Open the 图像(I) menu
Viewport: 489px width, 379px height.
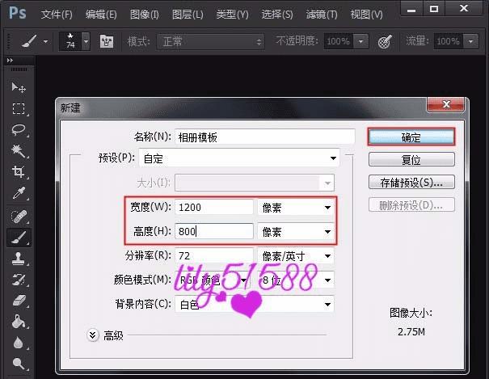145,15
